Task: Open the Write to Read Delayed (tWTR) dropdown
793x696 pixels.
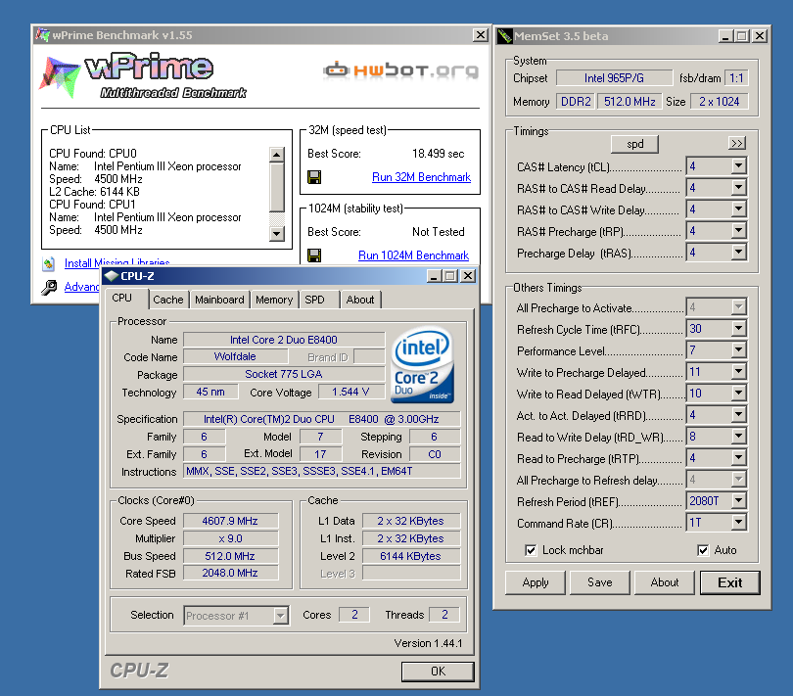Action: (x=738, y=394)
